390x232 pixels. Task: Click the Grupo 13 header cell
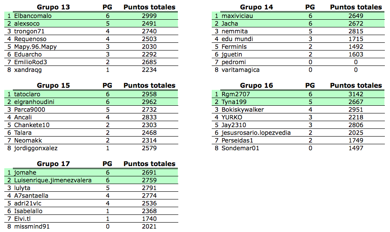coord(53,7)
